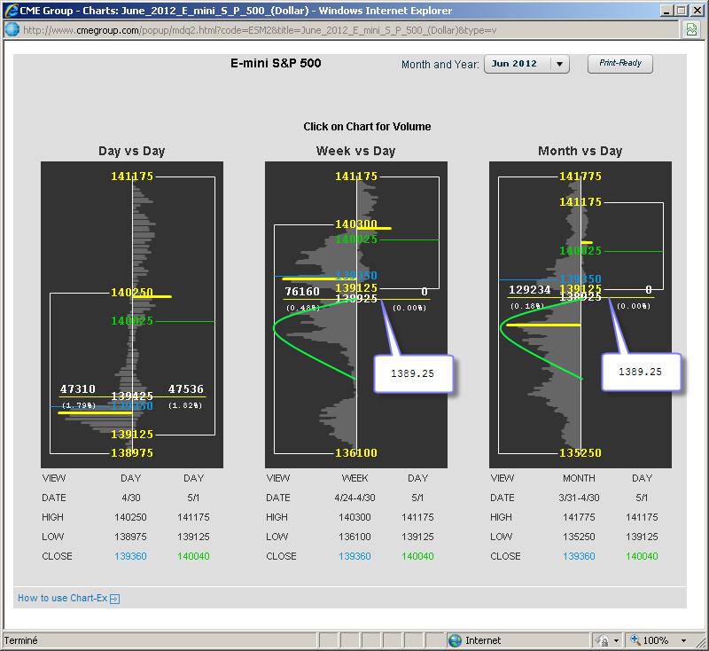
Task: Click the E-mini S&P 500 heading
Action: point(276,63)
